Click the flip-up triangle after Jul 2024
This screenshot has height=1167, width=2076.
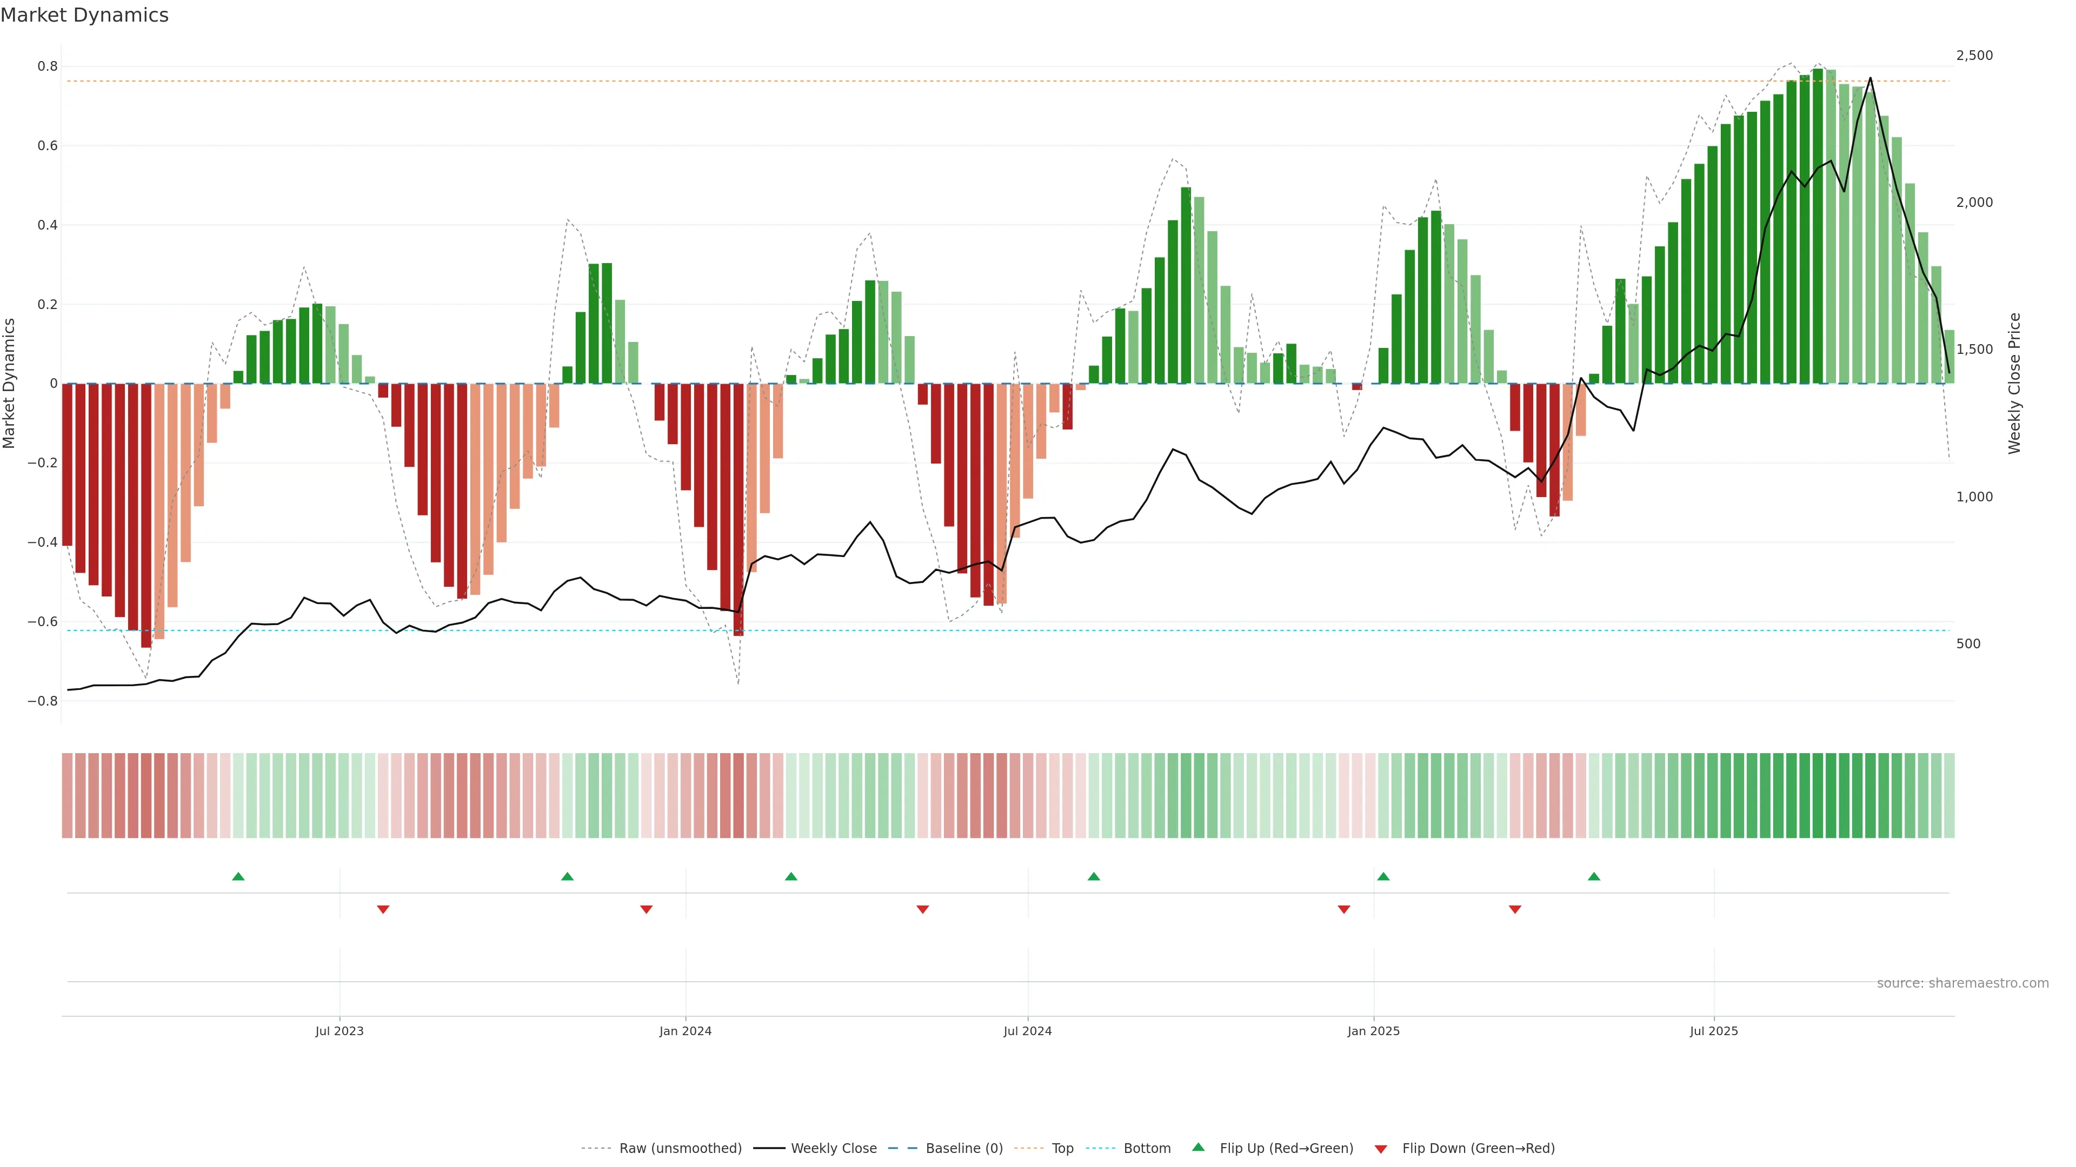(1094, 876)
